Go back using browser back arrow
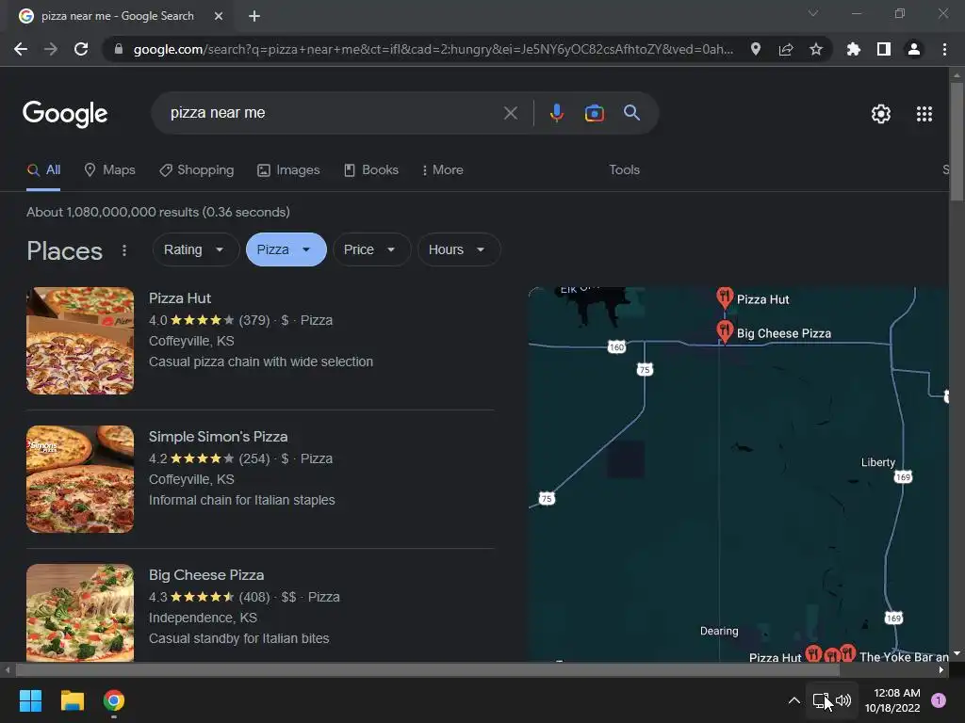Screen dimensions: 965x723 pyautogui.click(x=21, y=49)
